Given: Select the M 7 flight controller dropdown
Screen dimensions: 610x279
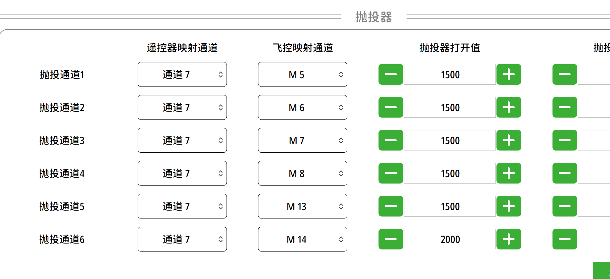Looking at the screenshot, I should (x=303, y=140).
